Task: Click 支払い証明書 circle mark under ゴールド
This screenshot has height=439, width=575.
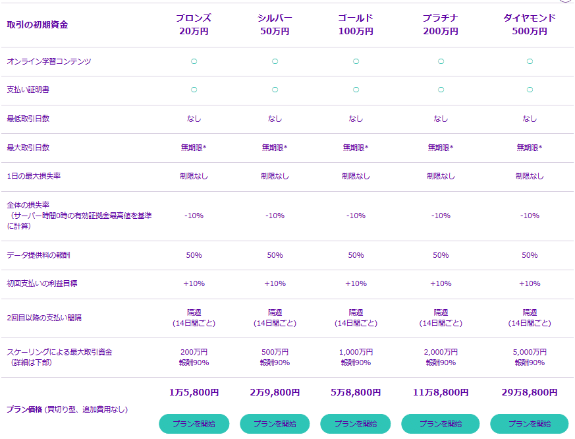Action: 356,90
